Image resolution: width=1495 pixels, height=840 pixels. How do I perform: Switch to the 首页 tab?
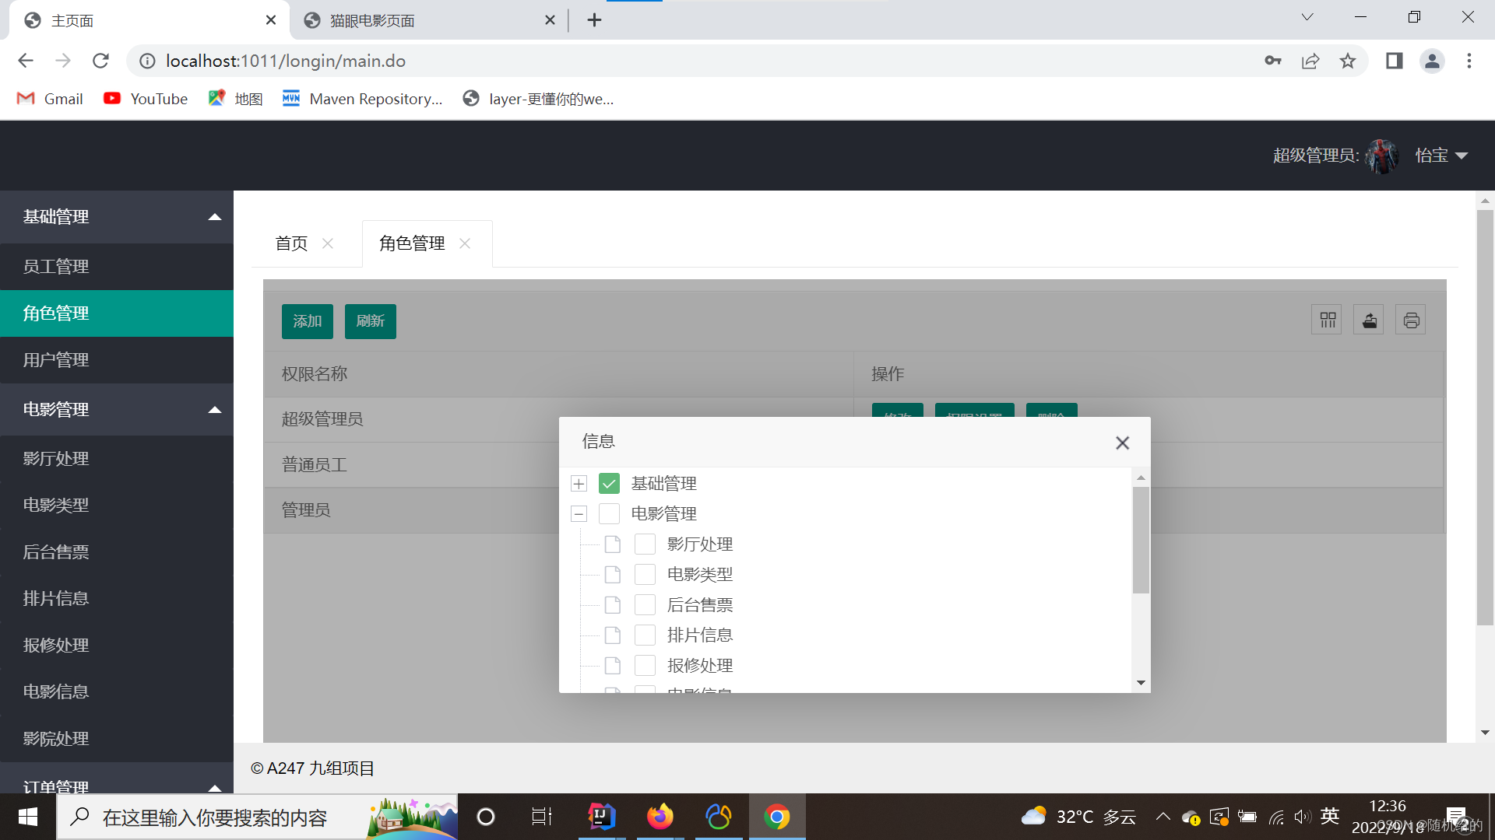291,243
